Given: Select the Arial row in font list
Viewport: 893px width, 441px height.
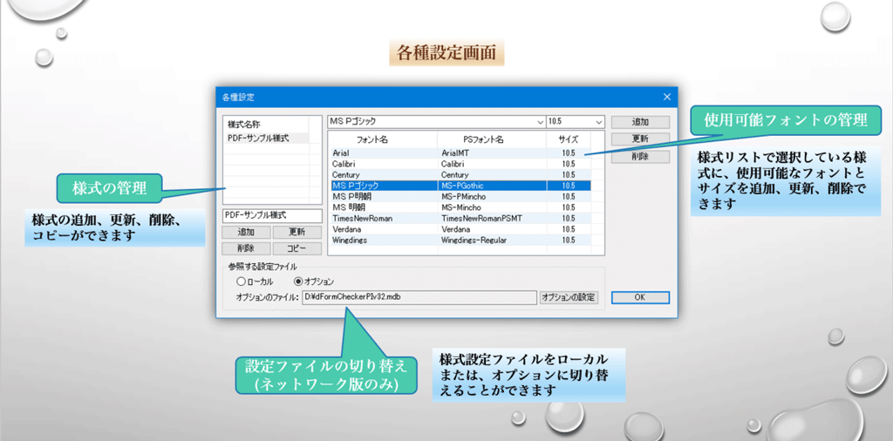Looking at the screenshot, I should point(384,153).
